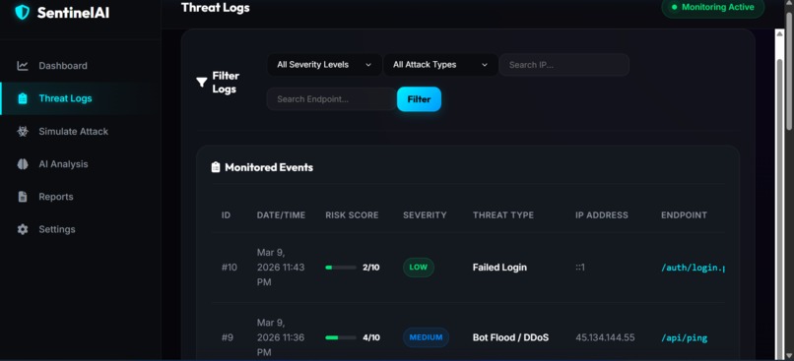Click the SentinelAI shield logo icon
The width and height of the screenshot is (794, 361).
pyautogui.click(x=23, y=12)
